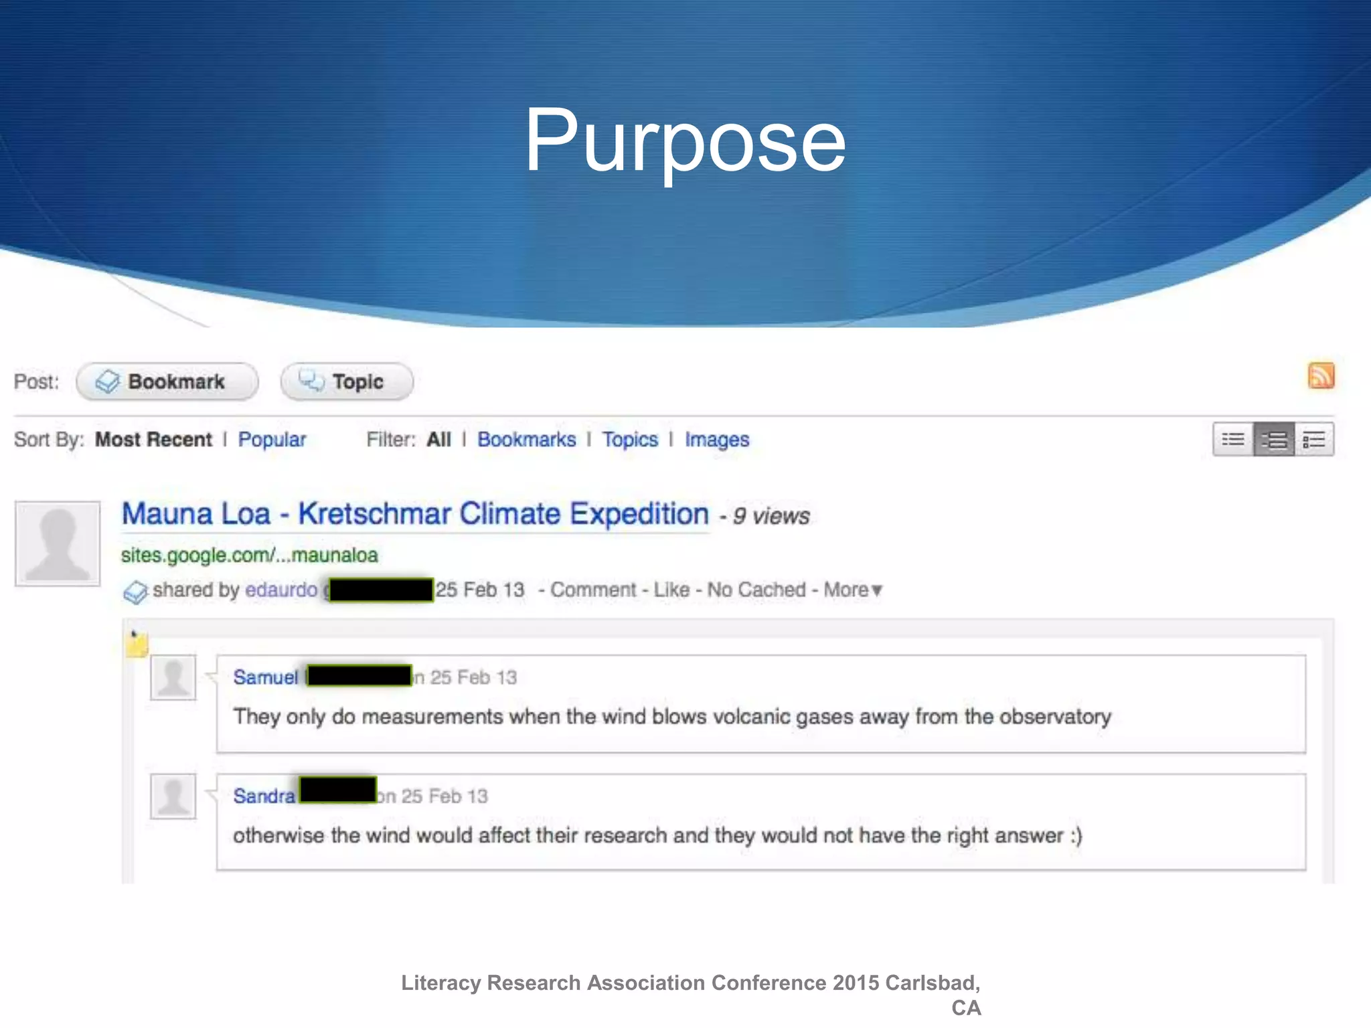Open Mauna Loa - Kretschmar Climate Expedition link

pyautogui.click(x=415, y=514)
